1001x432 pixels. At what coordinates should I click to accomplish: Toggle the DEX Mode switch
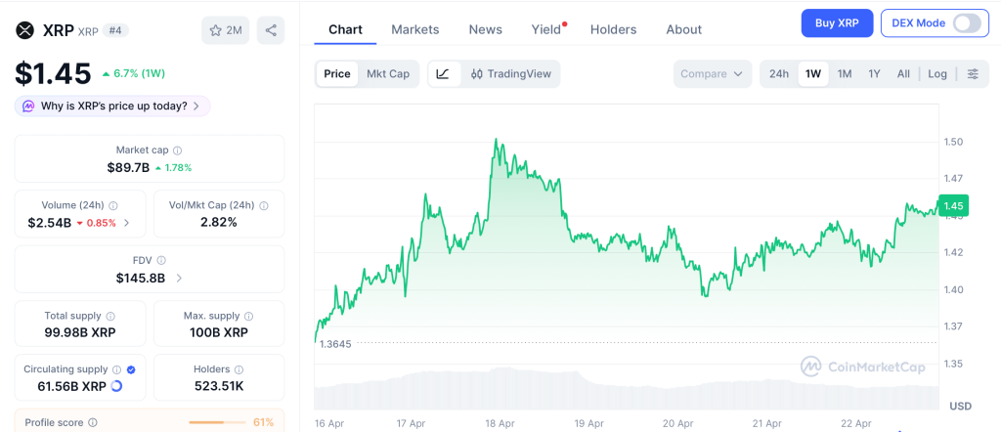coord(966,23)
